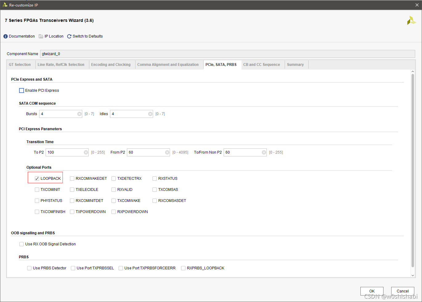This screenshot has width=422, height=302.
Task: Check Use PRBS Detector
Action: [29, 268]
